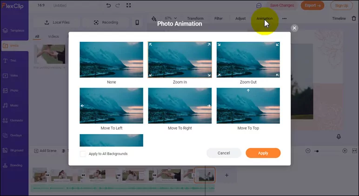Select the Move To Right animation
This screenshot has width=359, height=196.
click(x=179, y=106)
